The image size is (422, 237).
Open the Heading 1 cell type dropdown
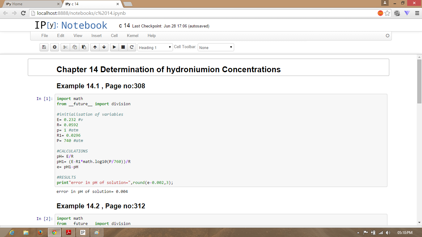click(155, 48)
